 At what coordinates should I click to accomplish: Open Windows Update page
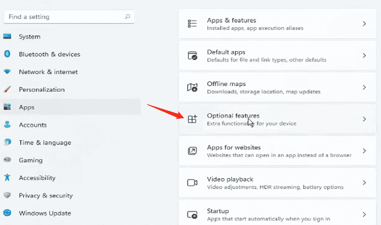pos(45,213)
